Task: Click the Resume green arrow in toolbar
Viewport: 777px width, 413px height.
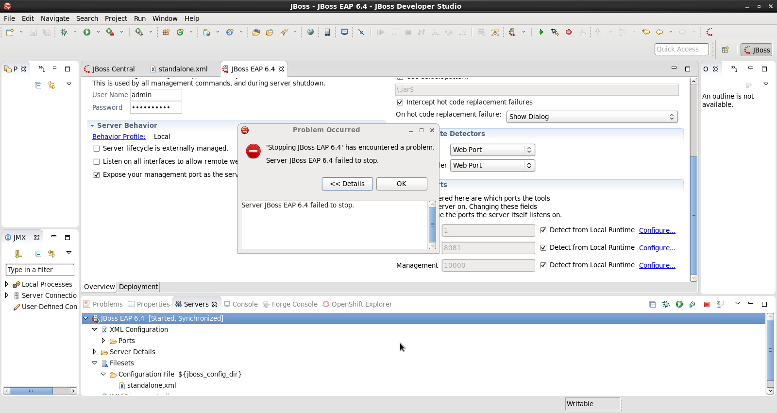Action: (541, 32)
